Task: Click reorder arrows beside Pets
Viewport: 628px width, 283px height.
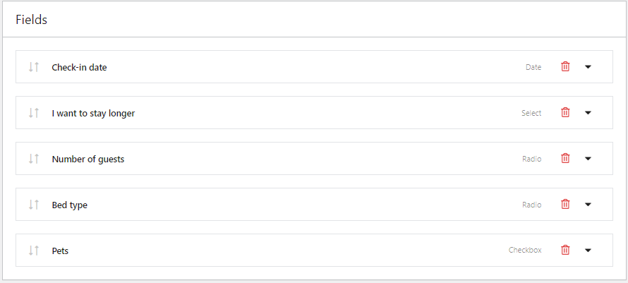Action: [34, 250]
